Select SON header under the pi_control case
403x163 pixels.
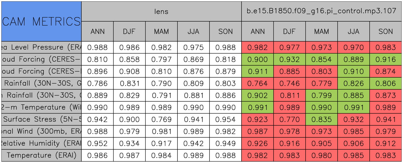point(386,31)
